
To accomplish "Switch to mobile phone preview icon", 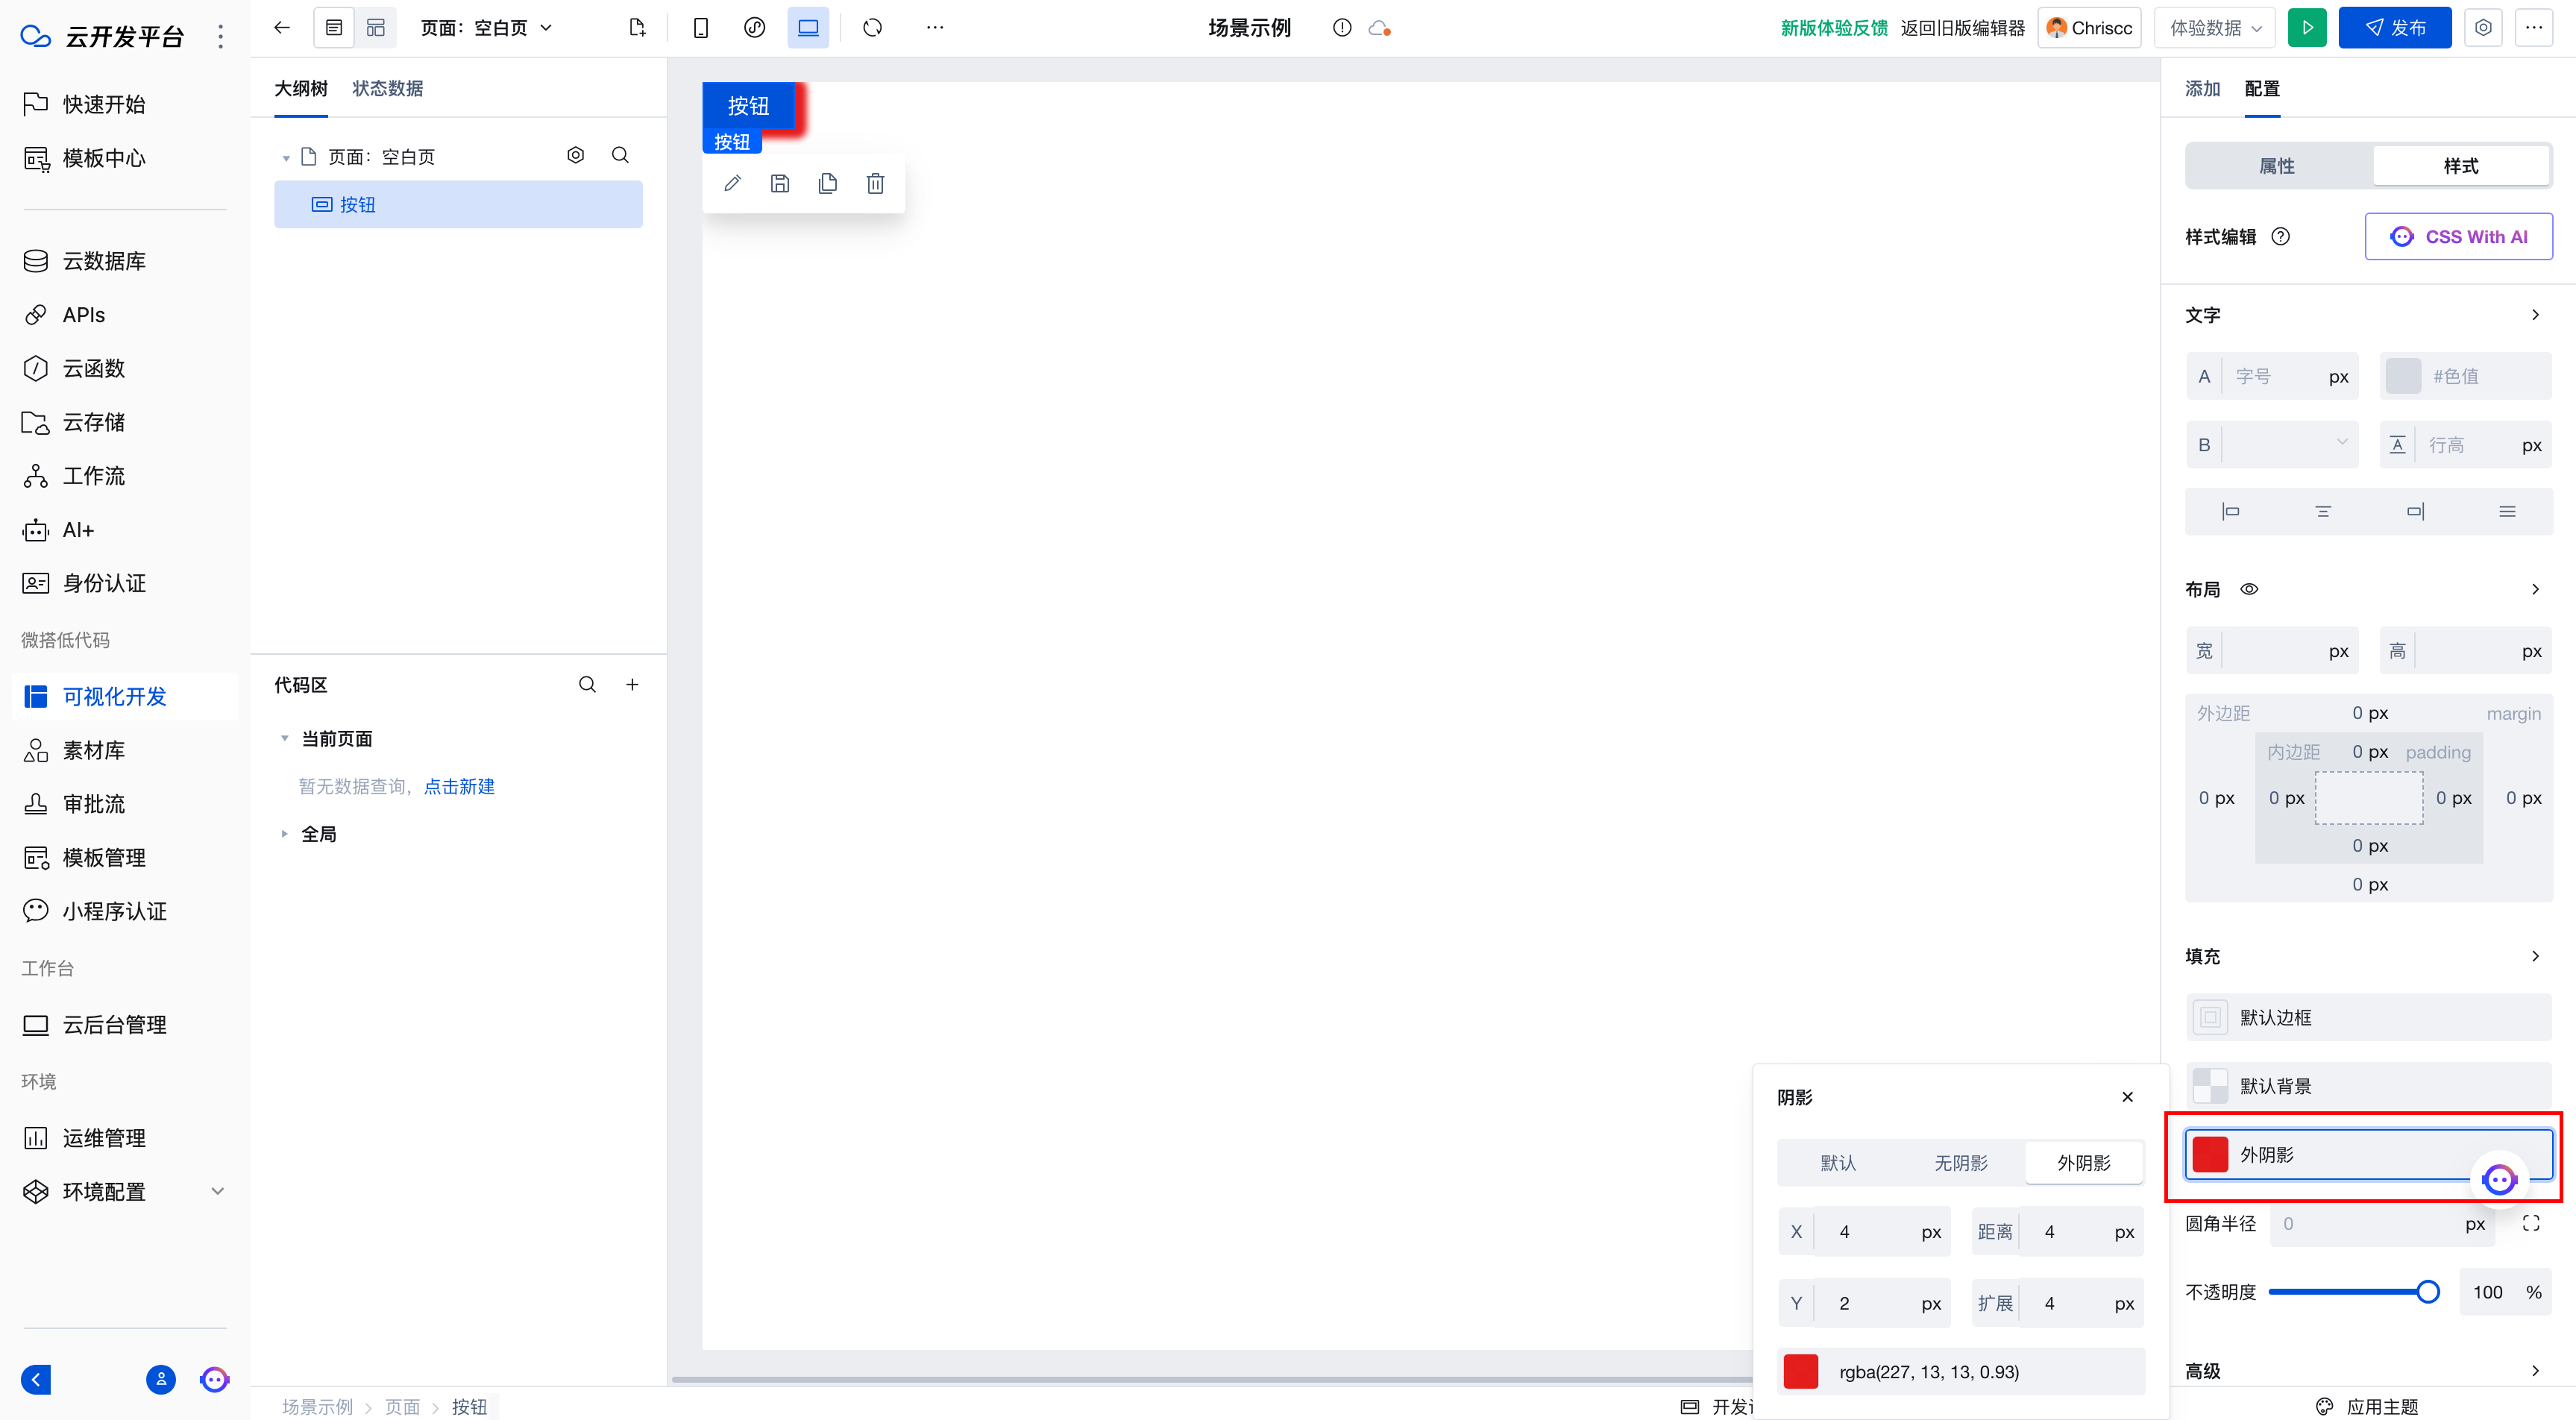I will [x=701, y=28].
